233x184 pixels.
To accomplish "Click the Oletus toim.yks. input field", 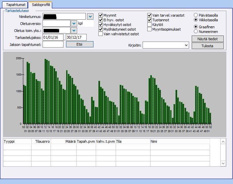I will coord(56,30).
